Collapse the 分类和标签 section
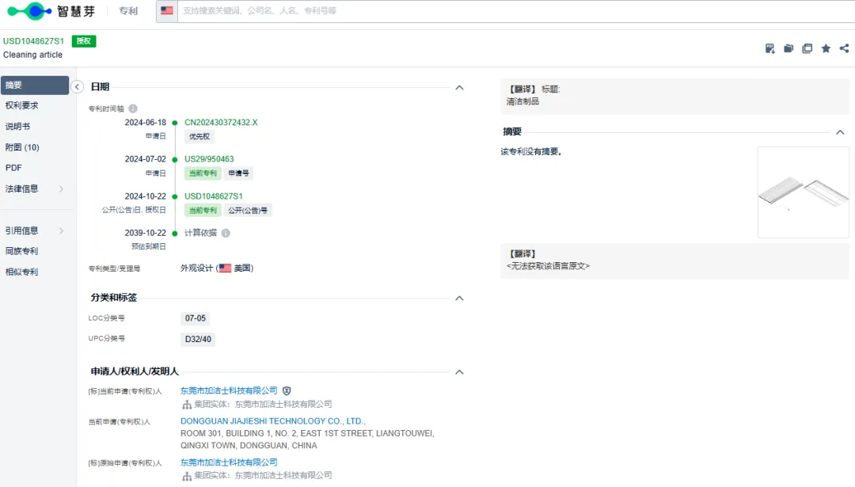The image size is (855, 487). 459,299
